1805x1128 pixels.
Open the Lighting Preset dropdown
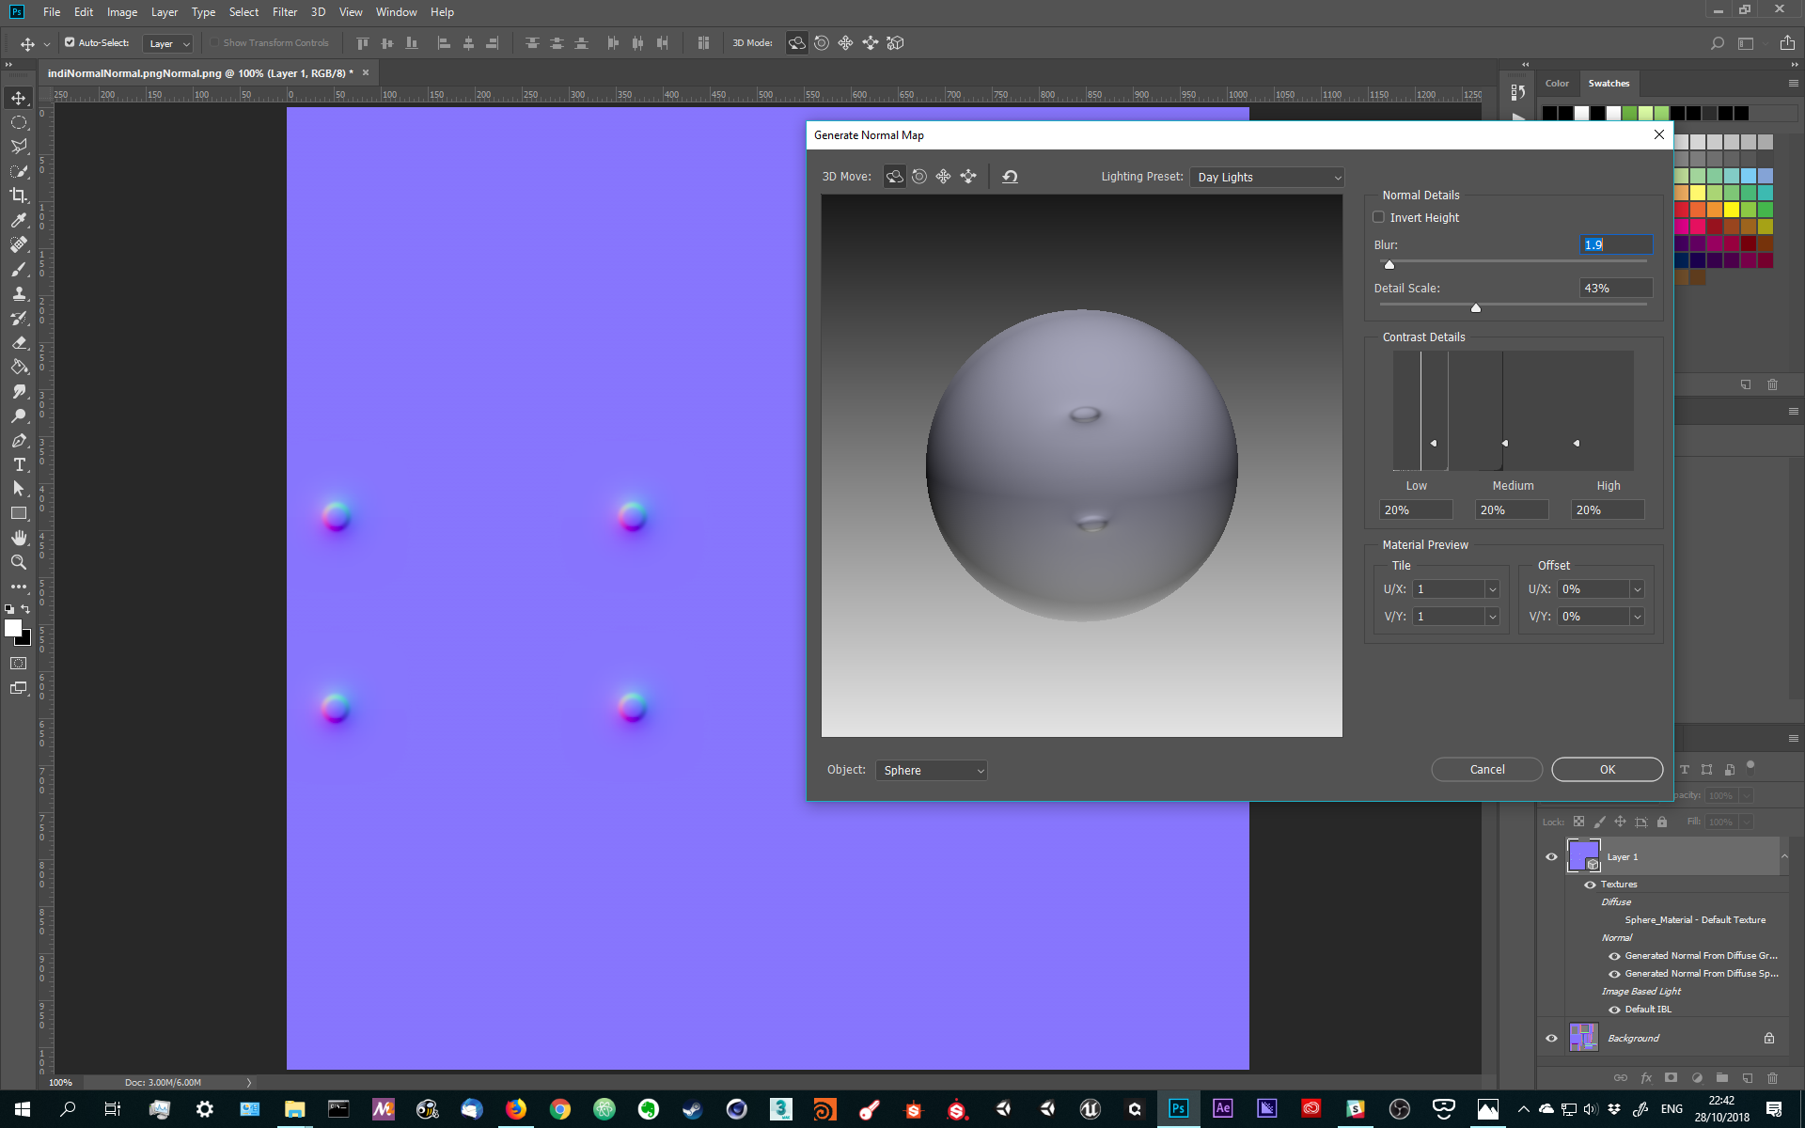[1266, 177]
